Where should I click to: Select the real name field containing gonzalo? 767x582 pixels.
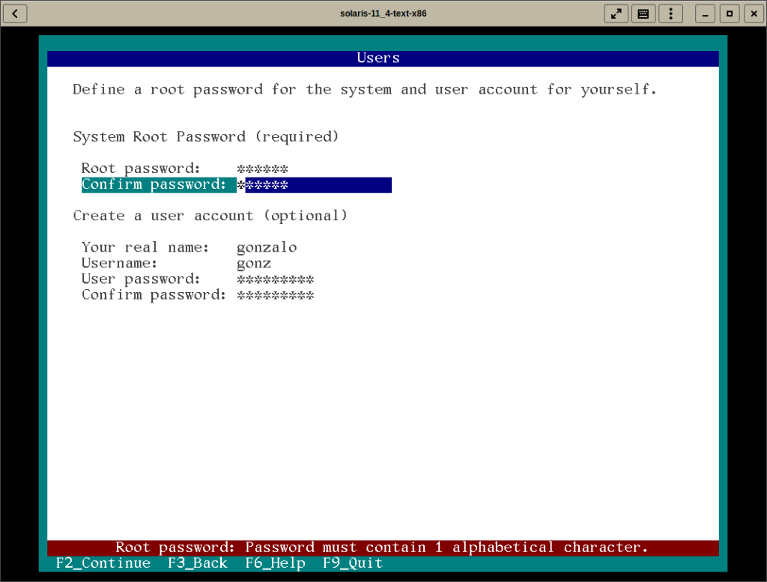(314, 247)
